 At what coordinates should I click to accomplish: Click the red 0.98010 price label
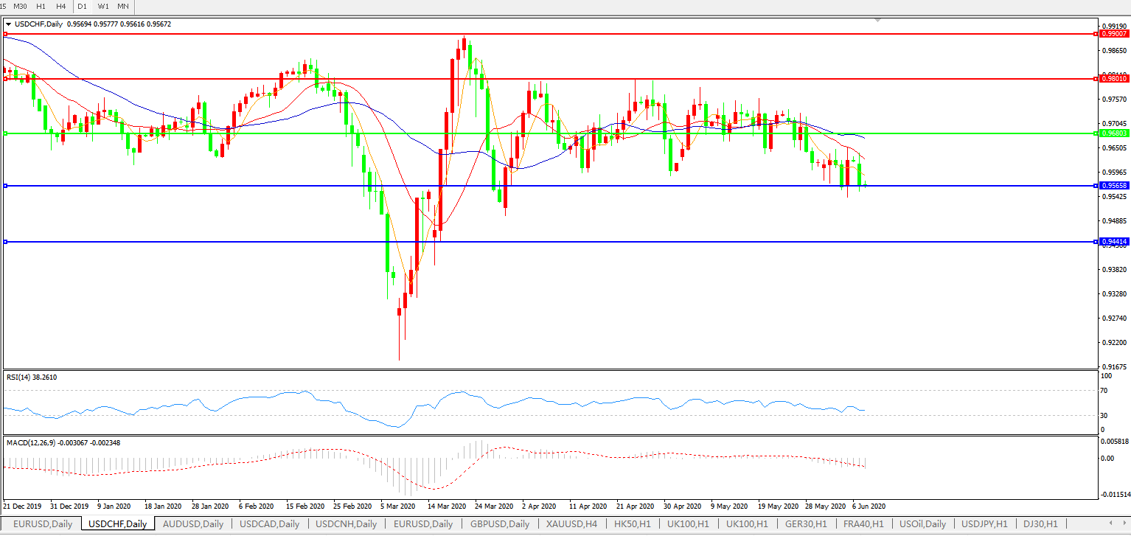tap(1113, 78)
